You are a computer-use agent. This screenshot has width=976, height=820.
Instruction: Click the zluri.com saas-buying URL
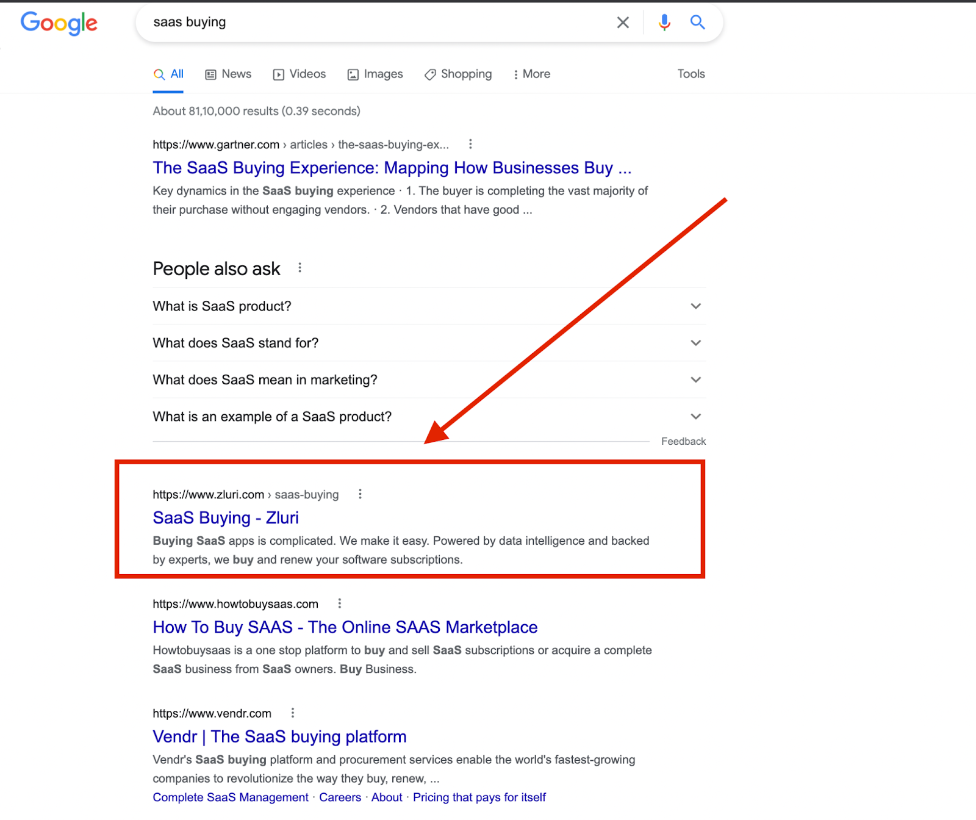(x=246, y=494)
